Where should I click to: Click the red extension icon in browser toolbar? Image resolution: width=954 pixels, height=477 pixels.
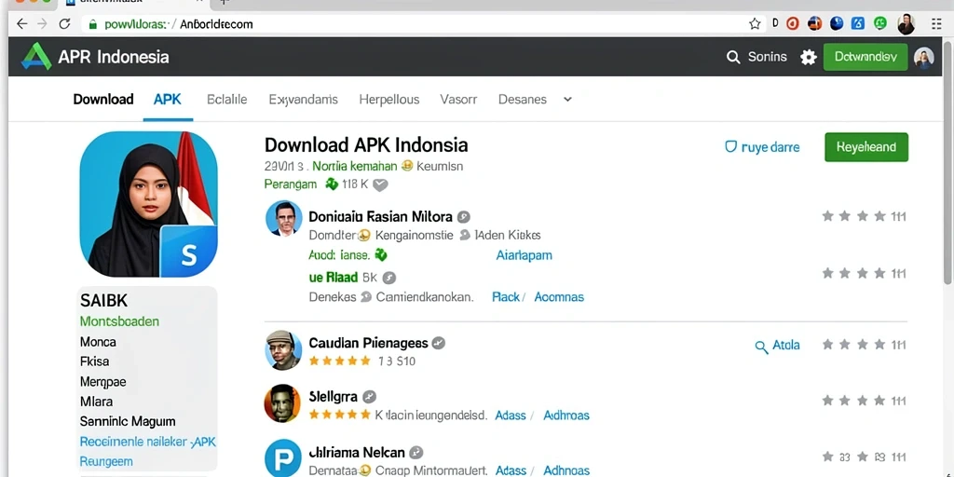click(x=792, y=23)
